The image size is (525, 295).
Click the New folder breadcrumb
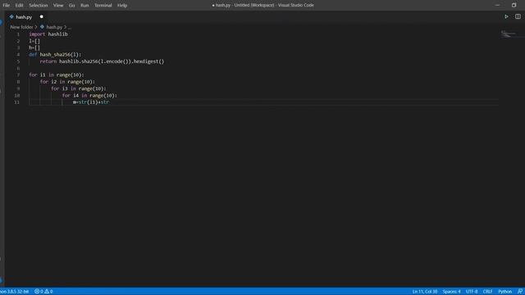click(x=21, y=27)
